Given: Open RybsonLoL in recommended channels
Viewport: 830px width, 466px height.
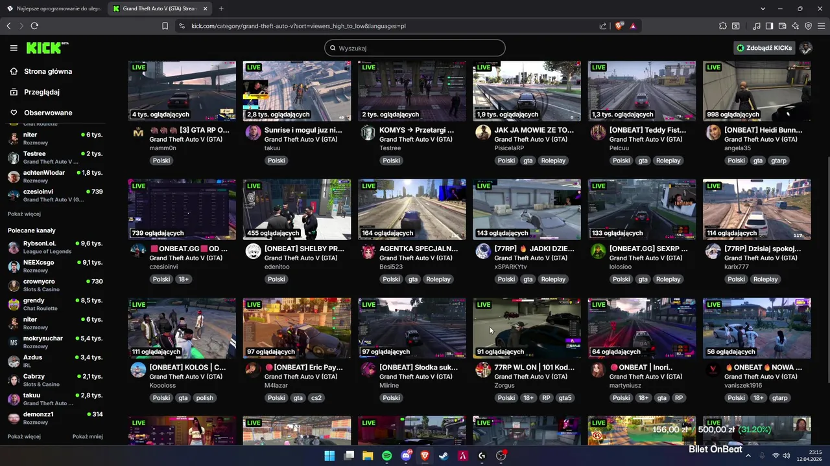Looking at the screenshot, I should coord(55,247).
